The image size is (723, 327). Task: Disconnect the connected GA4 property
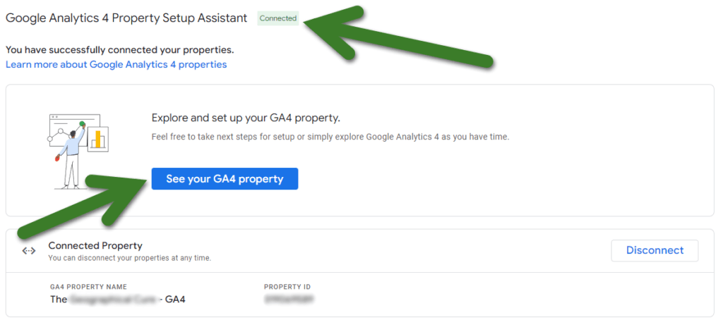[655, 251]
